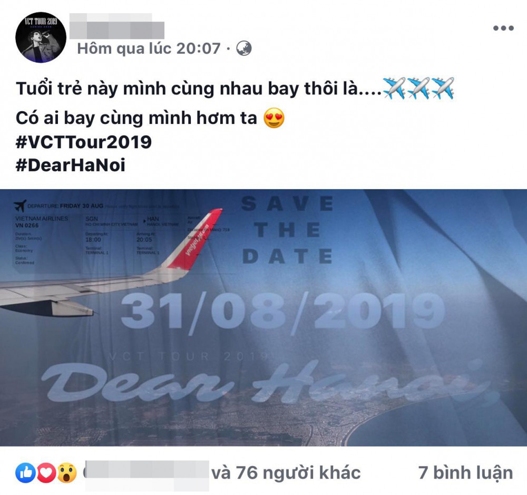Open the Dear Hanoi poster image
Viewport: 527px width, 495px height.
tap(263, 318)
